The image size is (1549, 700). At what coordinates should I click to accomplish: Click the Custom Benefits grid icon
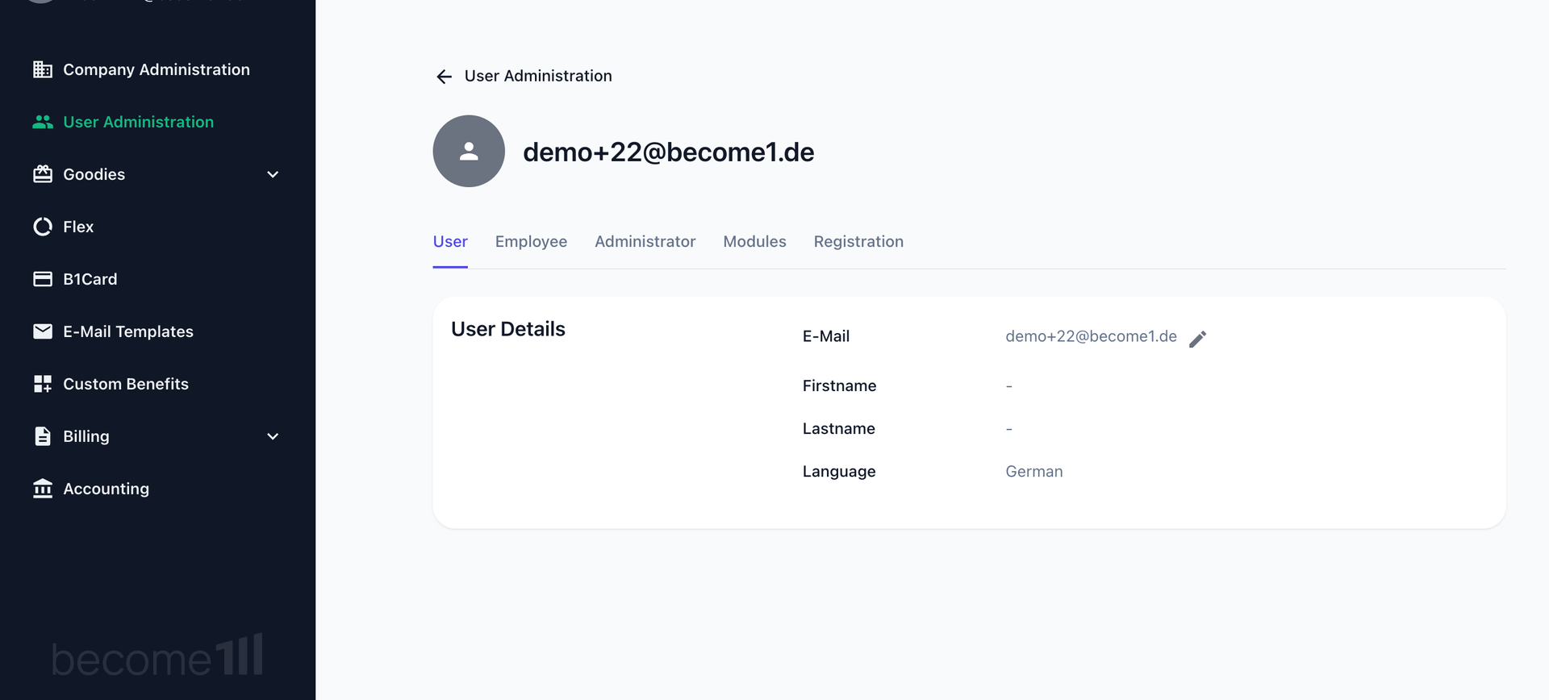43,384
